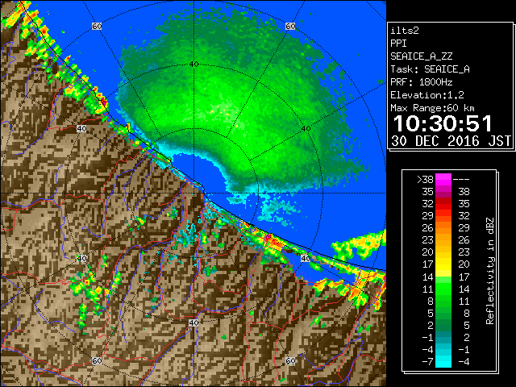Click the large time "10:30:51"
This screenshot has width=516, height=387.
point(443,123)
